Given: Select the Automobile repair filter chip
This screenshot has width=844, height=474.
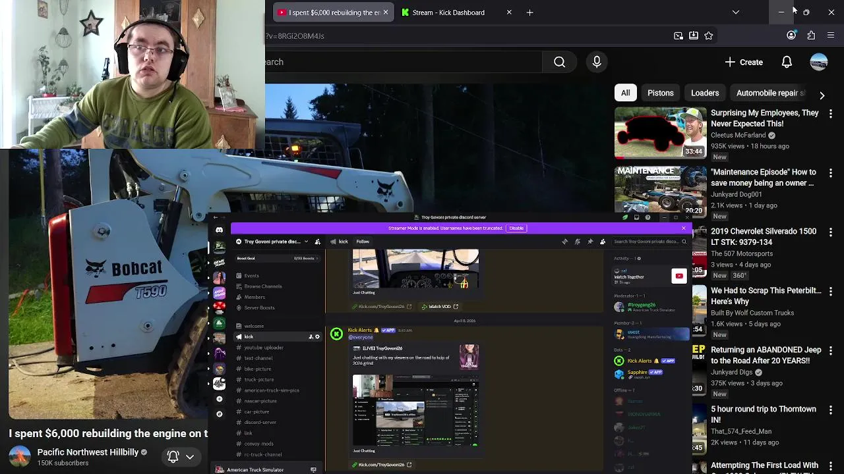Looking at the screenshot, I should pos(769,93).
